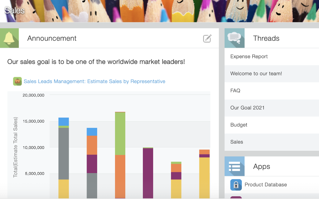Open the Budget thread
This screenshot has width=319, height=199.
(x=272, y=125)
